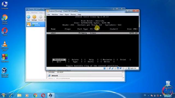Image resolution: width=175 pixels, height=98 pixels.
Task: Click the volume speaker icon in tray
Action: tap(161, 96)
